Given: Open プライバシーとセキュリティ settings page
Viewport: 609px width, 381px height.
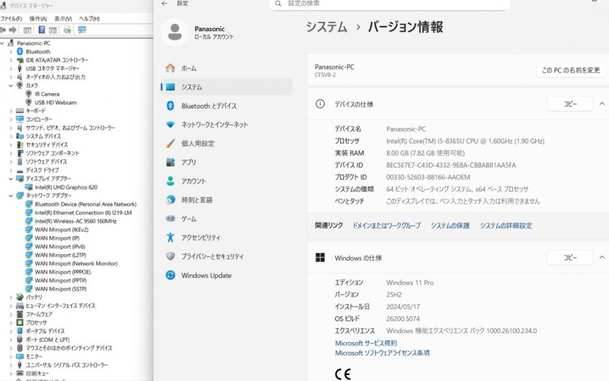Looking at the screenshot, I should [x=212, y=257].
